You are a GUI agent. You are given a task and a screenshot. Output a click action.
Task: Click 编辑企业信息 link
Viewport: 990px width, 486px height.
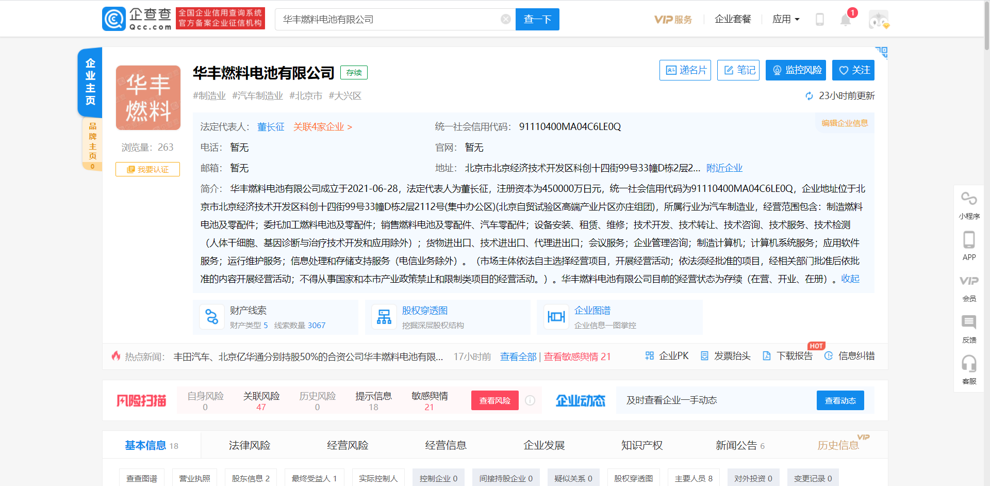point(845,123)
